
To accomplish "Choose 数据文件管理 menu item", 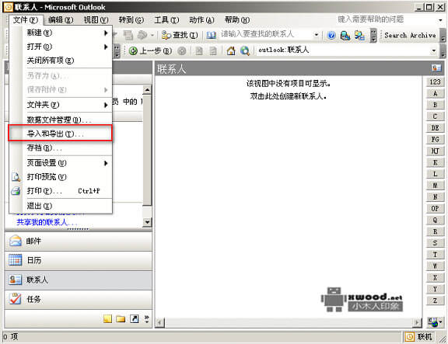I will coord(61,120).
